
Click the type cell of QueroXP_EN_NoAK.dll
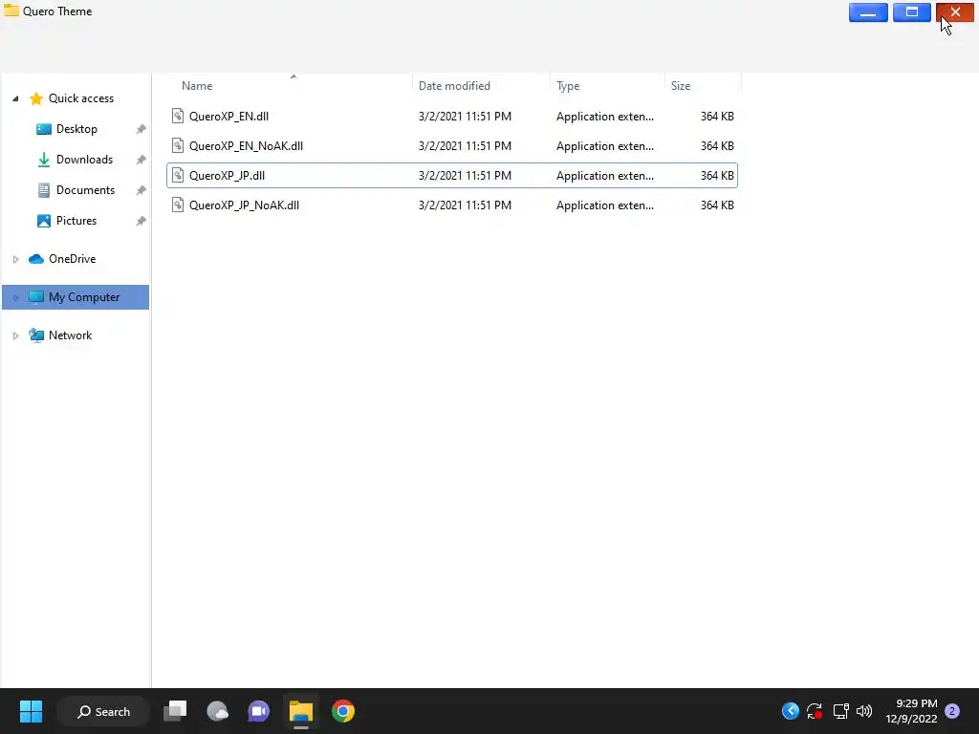(605, 146)
